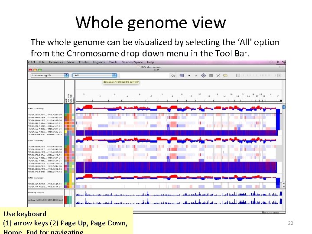Click the yellow attribute cell beside the third CNV Summary

(x=71, y=178)
